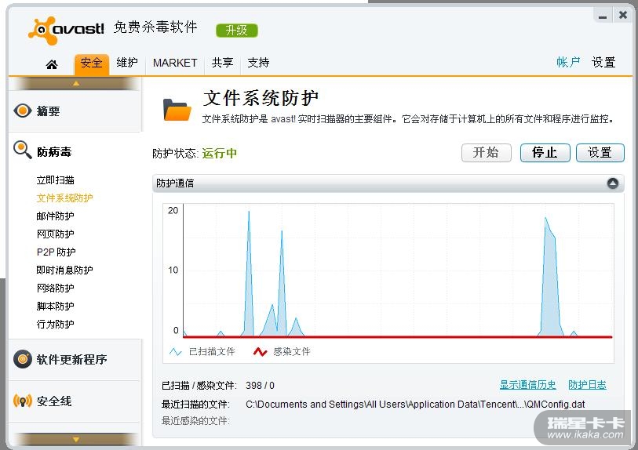
Task: Click the 防病毒 magnifier icon
Action: tap(23, 150)
